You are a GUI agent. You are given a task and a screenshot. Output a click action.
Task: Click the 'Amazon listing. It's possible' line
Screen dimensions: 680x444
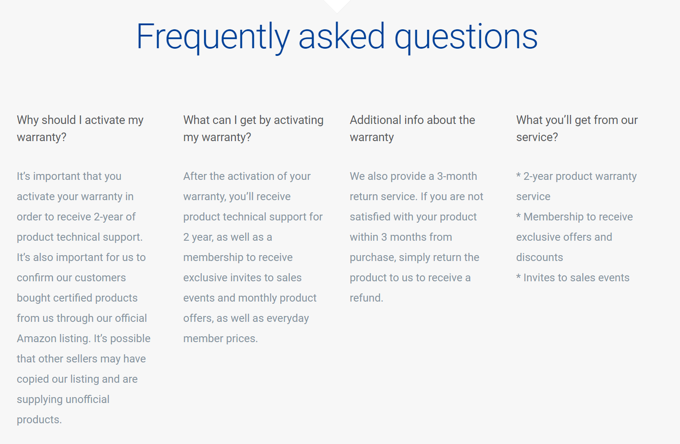84,339
